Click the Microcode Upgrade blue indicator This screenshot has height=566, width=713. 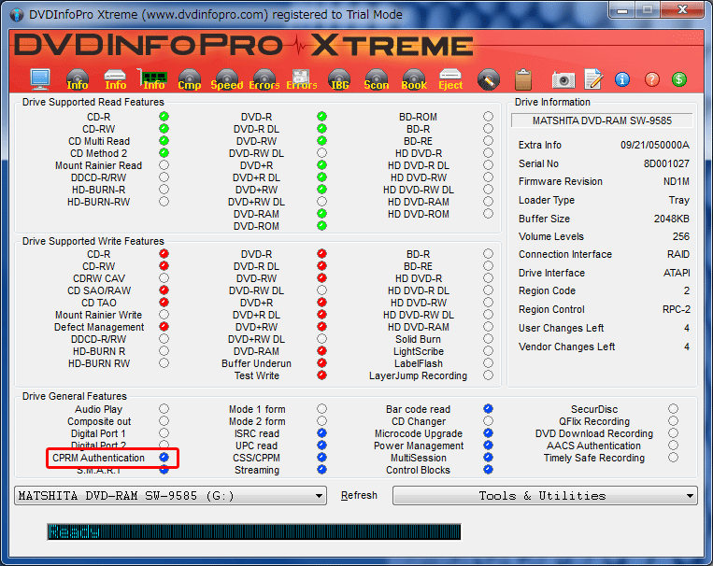point(488,432)
